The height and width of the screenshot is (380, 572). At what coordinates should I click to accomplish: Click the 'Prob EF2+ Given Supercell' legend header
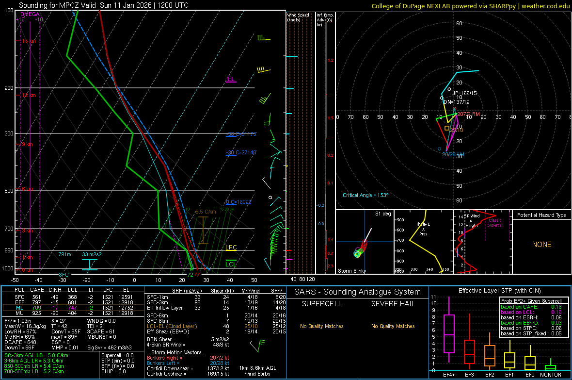click(x=531, y=301)
